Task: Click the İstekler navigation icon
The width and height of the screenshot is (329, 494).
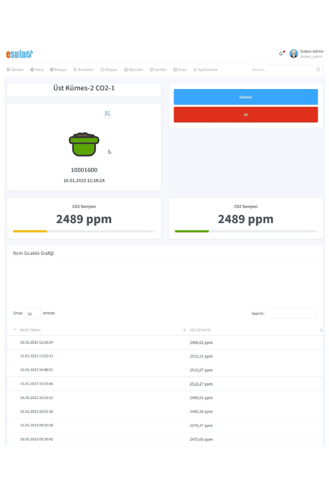Action: point(151,69)
